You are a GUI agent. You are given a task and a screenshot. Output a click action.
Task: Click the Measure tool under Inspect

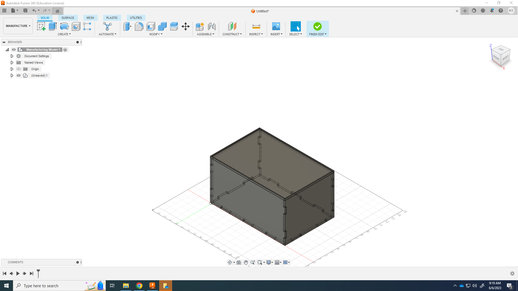(256, 26)
